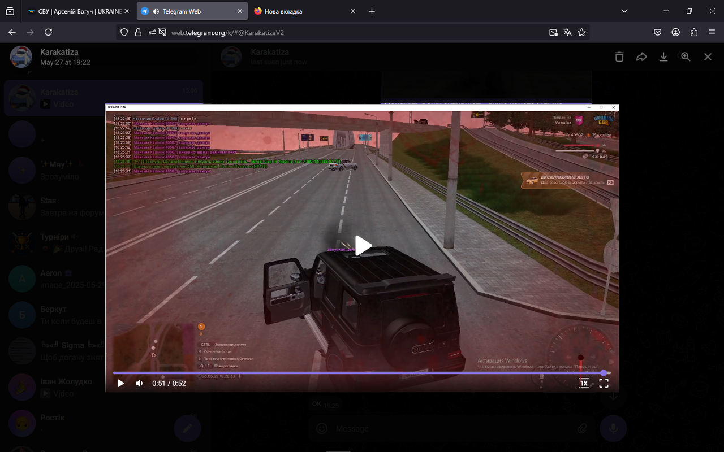Focus the web.telegram.org address field
The width and height of the screenshot is (724, 452).
click(354, 32)
